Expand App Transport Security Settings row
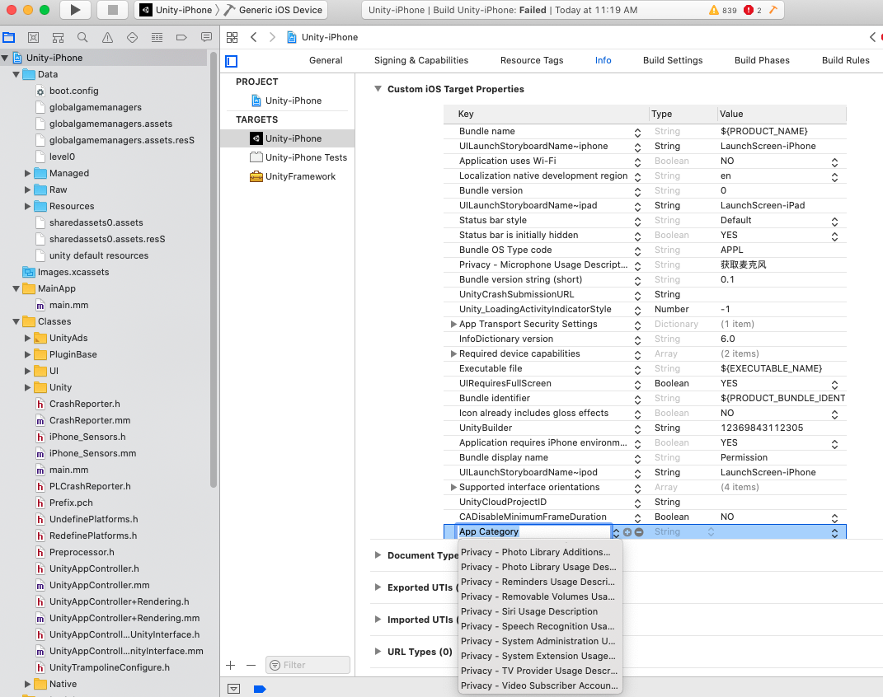Screen dimensions: 883x697 click(453, 324)
